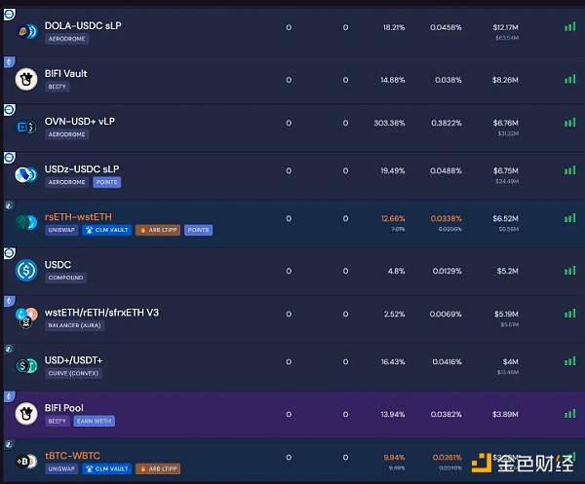Image resolution: width=585 pixels, height=484 pixels.
Task: Click the DOLA-USDC sLP token pair icon
Action: [x=26, y=32]
